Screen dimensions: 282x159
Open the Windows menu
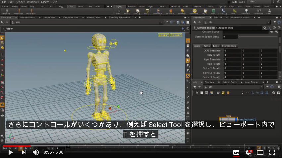coord(33,2)
